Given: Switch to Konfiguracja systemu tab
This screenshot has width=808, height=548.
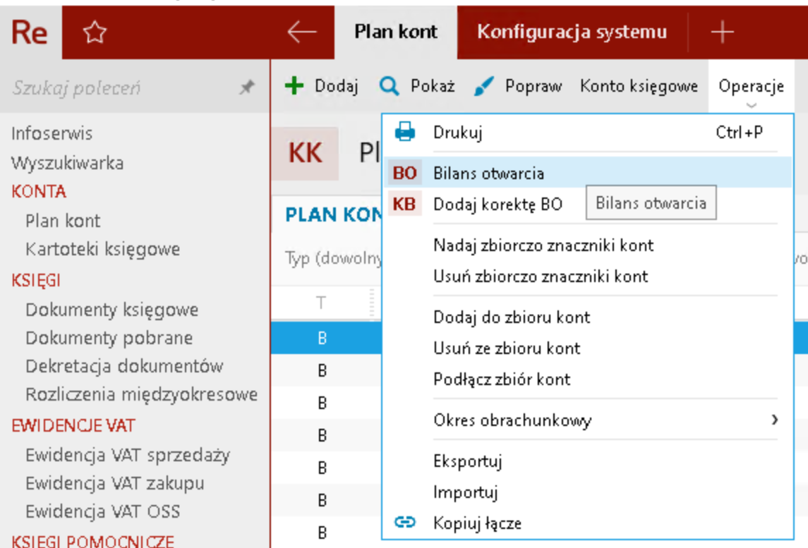Looking at the screenshot, I should (572, 32).
